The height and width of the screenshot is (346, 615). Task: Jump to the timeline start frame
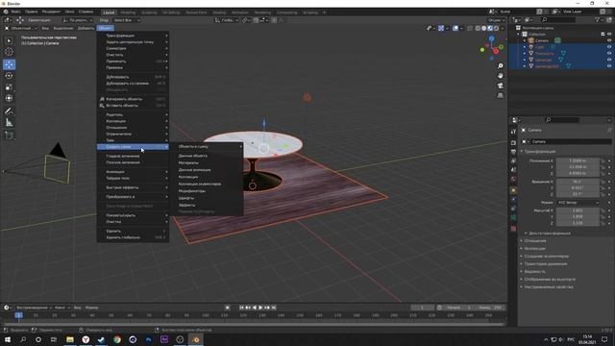click(241, 308)
